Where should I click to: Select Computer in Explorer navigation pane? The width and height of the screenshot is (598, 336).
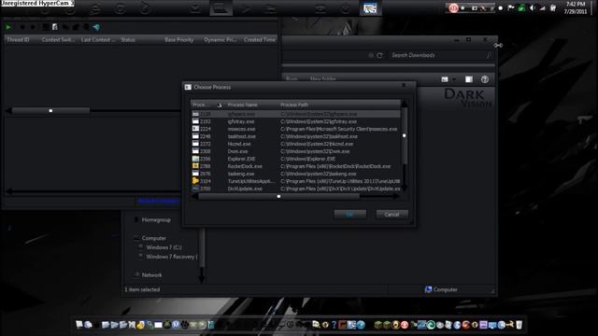click(x=153, y=238)
